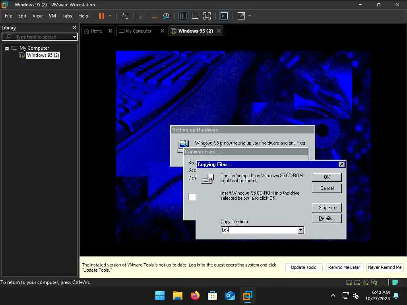The image size is (407, 305).
Task: Close the My Computer tab
Action: tap(162, 31)
